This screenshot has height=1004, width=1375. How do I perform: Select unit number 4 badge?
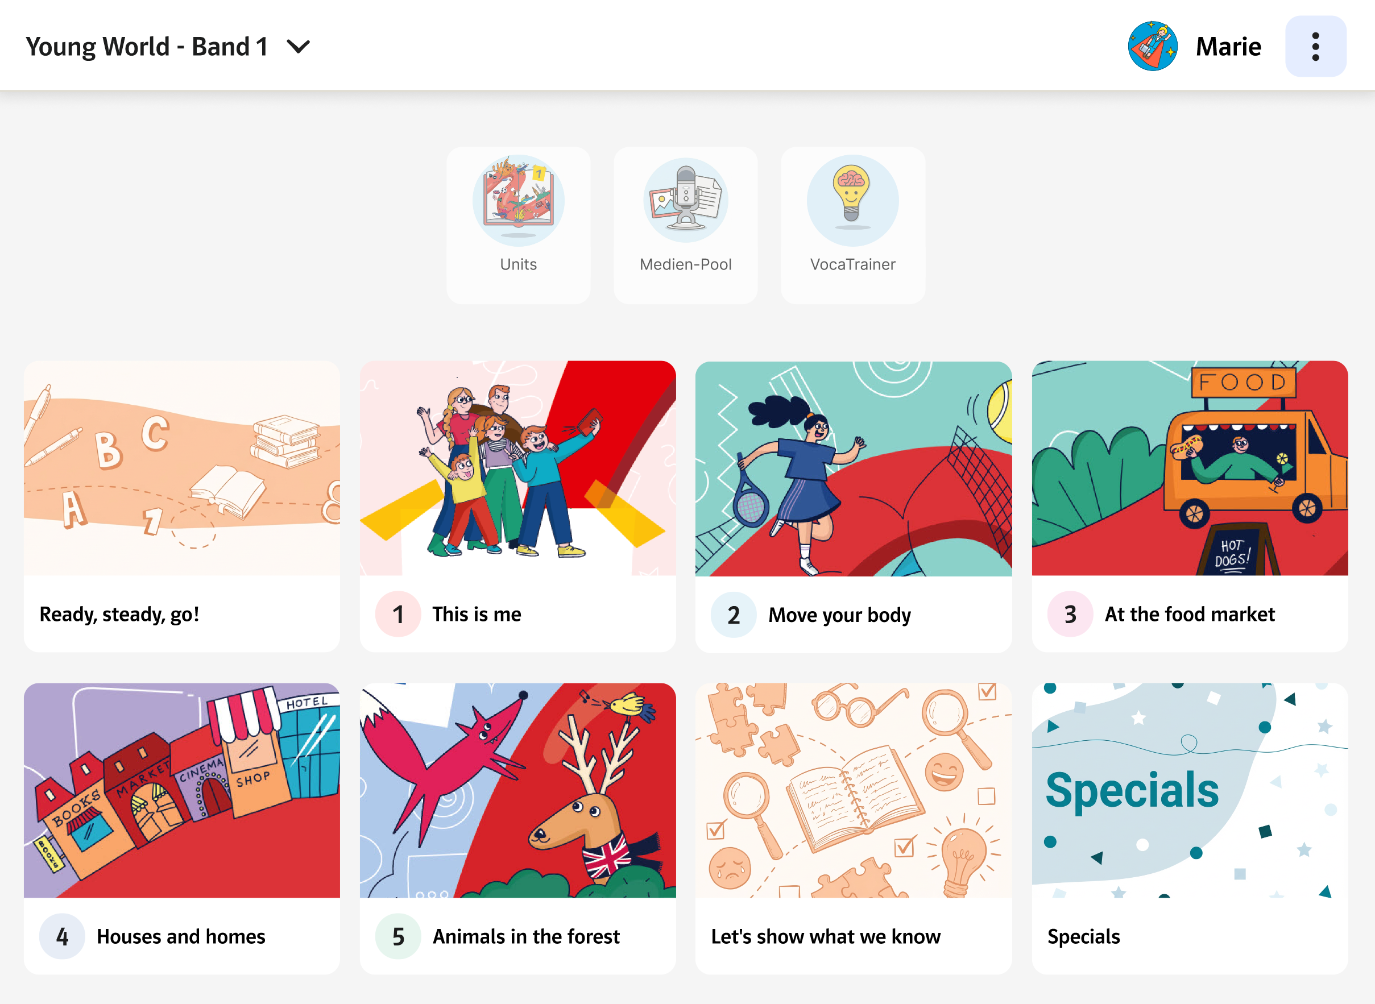[62, 936]
